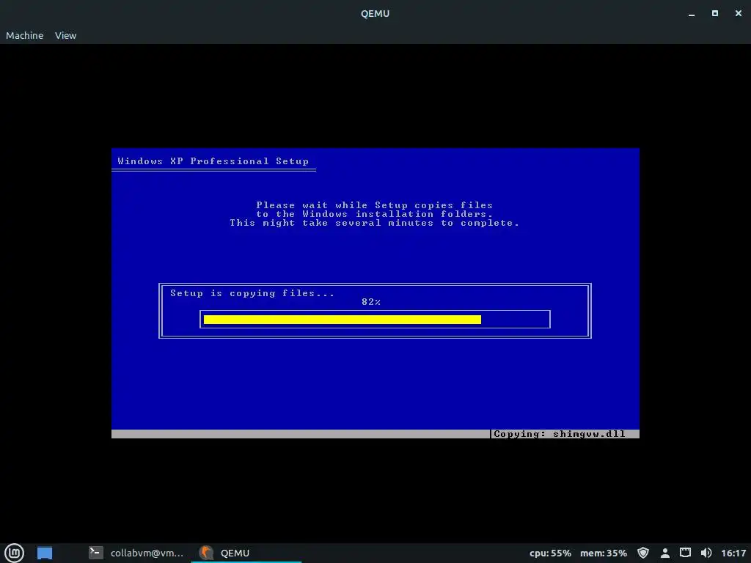Maximize the QEMU window
This screenshot has height=563, width=751.
(x=714, y=13)
